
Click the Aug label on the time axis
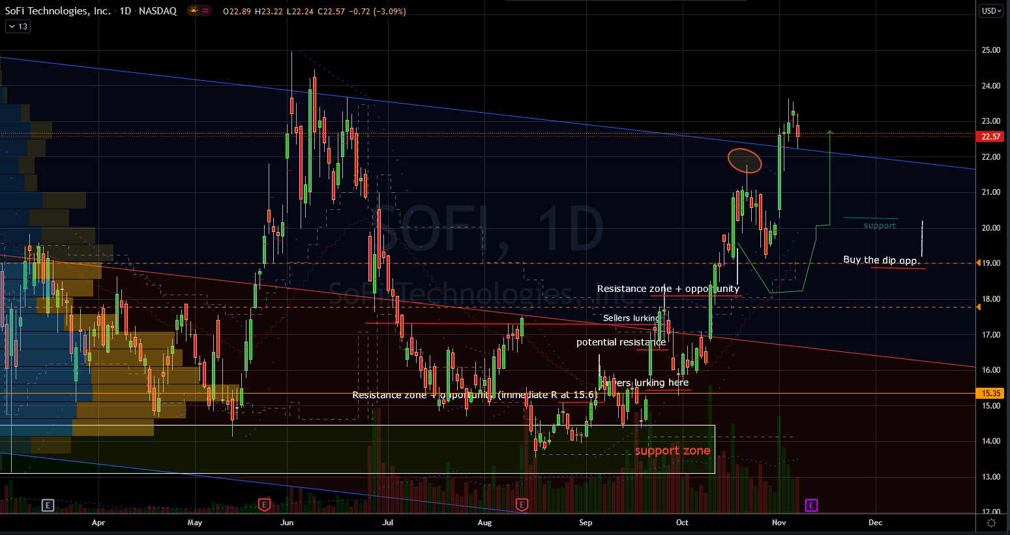pos(484,523)
